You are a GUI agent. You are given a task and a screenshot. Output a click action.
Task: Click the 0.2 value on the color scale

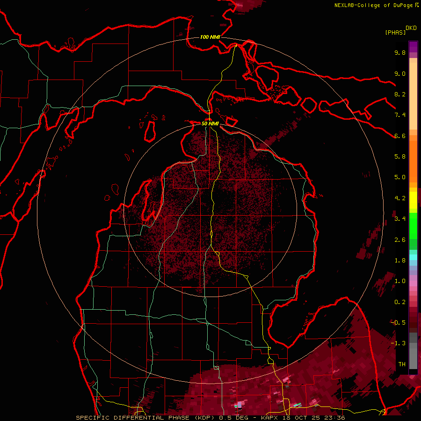pyautogui.click(x=400, y=302)
